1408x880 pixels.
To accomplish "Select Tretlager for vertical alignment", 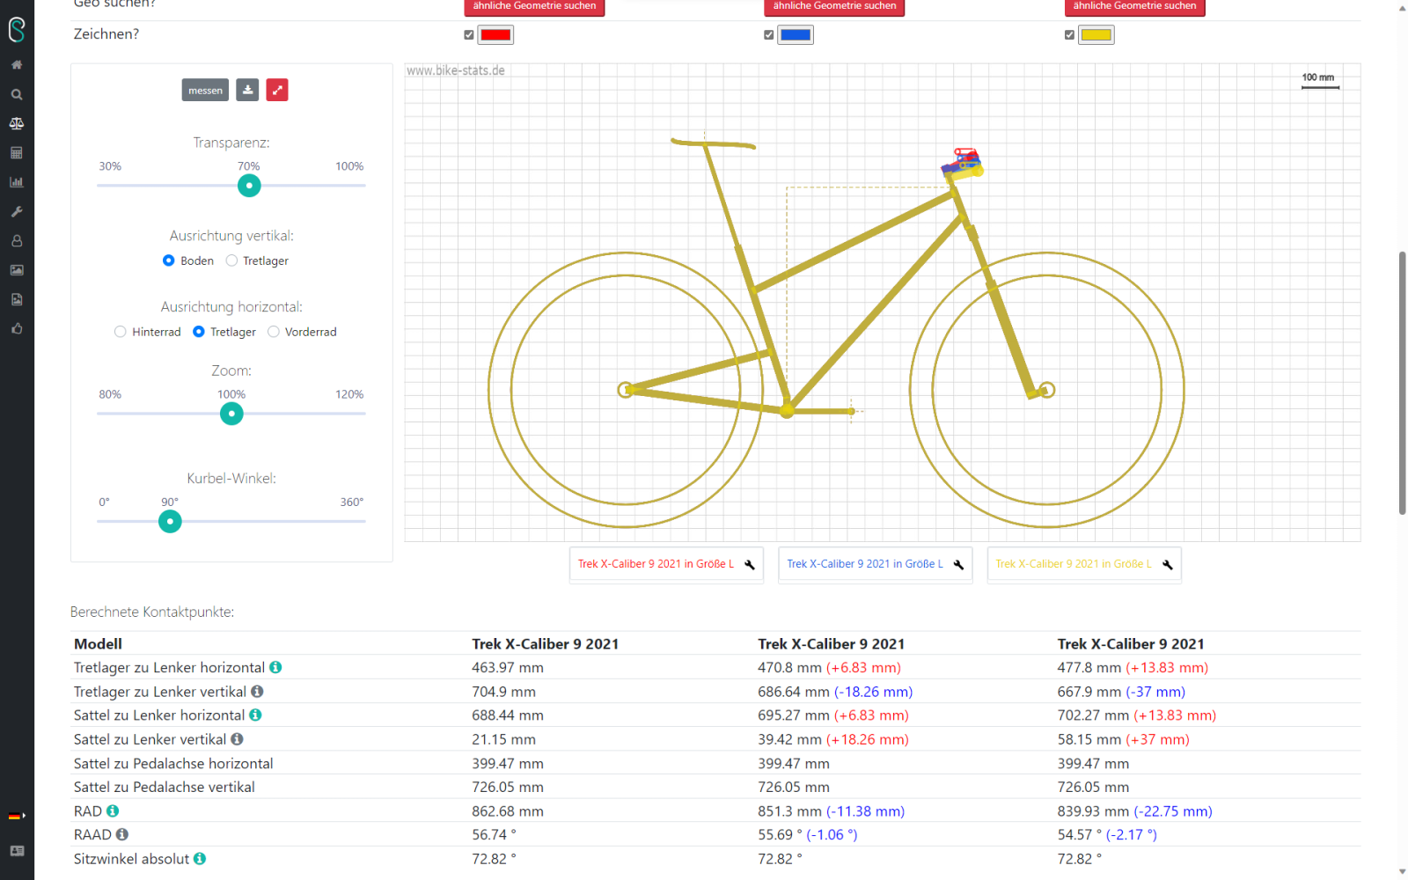I will (x=232, y=260).
